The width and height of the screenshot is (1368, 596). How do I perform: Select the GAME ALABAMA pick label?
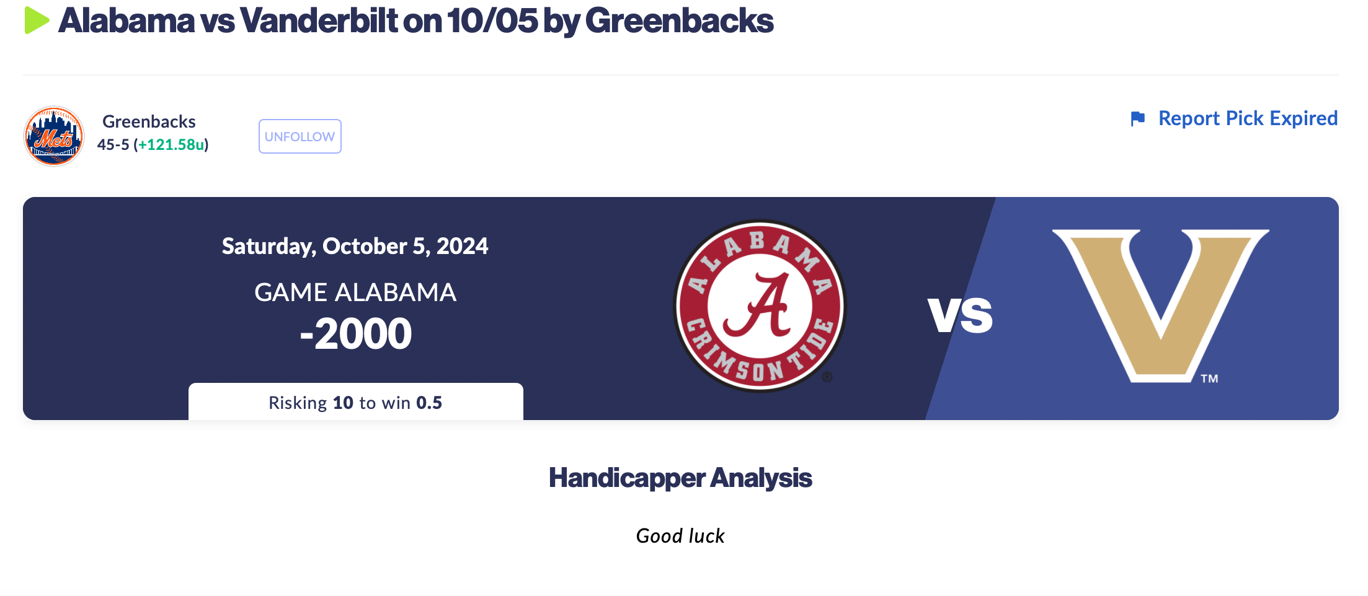(x=355, y=292)
